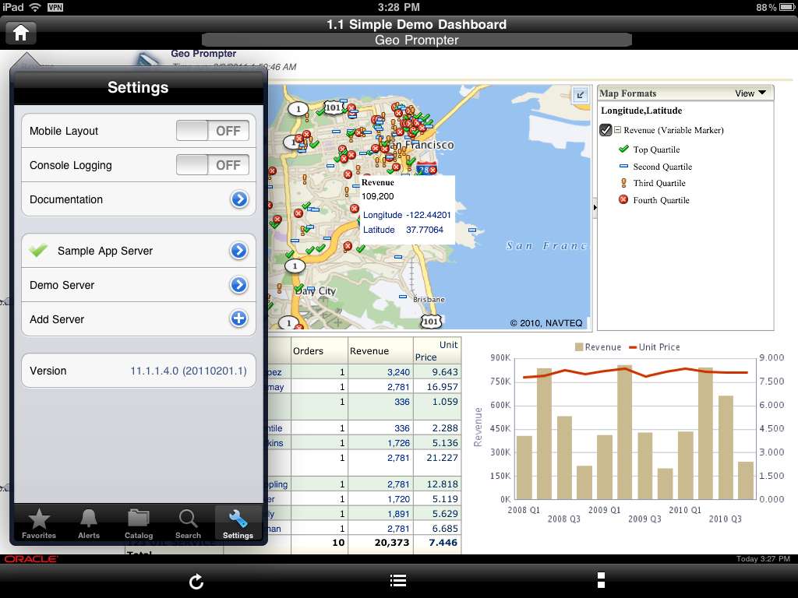Tap the Documentation row label

(x=66, y=199)
